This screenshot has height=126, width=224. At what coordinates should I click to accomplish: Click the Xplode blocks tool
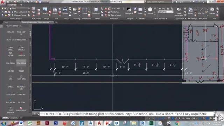tap(65, 11)
